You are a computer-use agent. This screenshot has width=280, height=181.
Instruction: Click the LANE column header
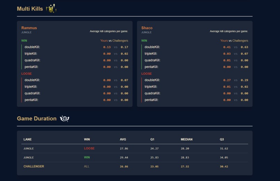pyautogui.click(x=27, y=139)
